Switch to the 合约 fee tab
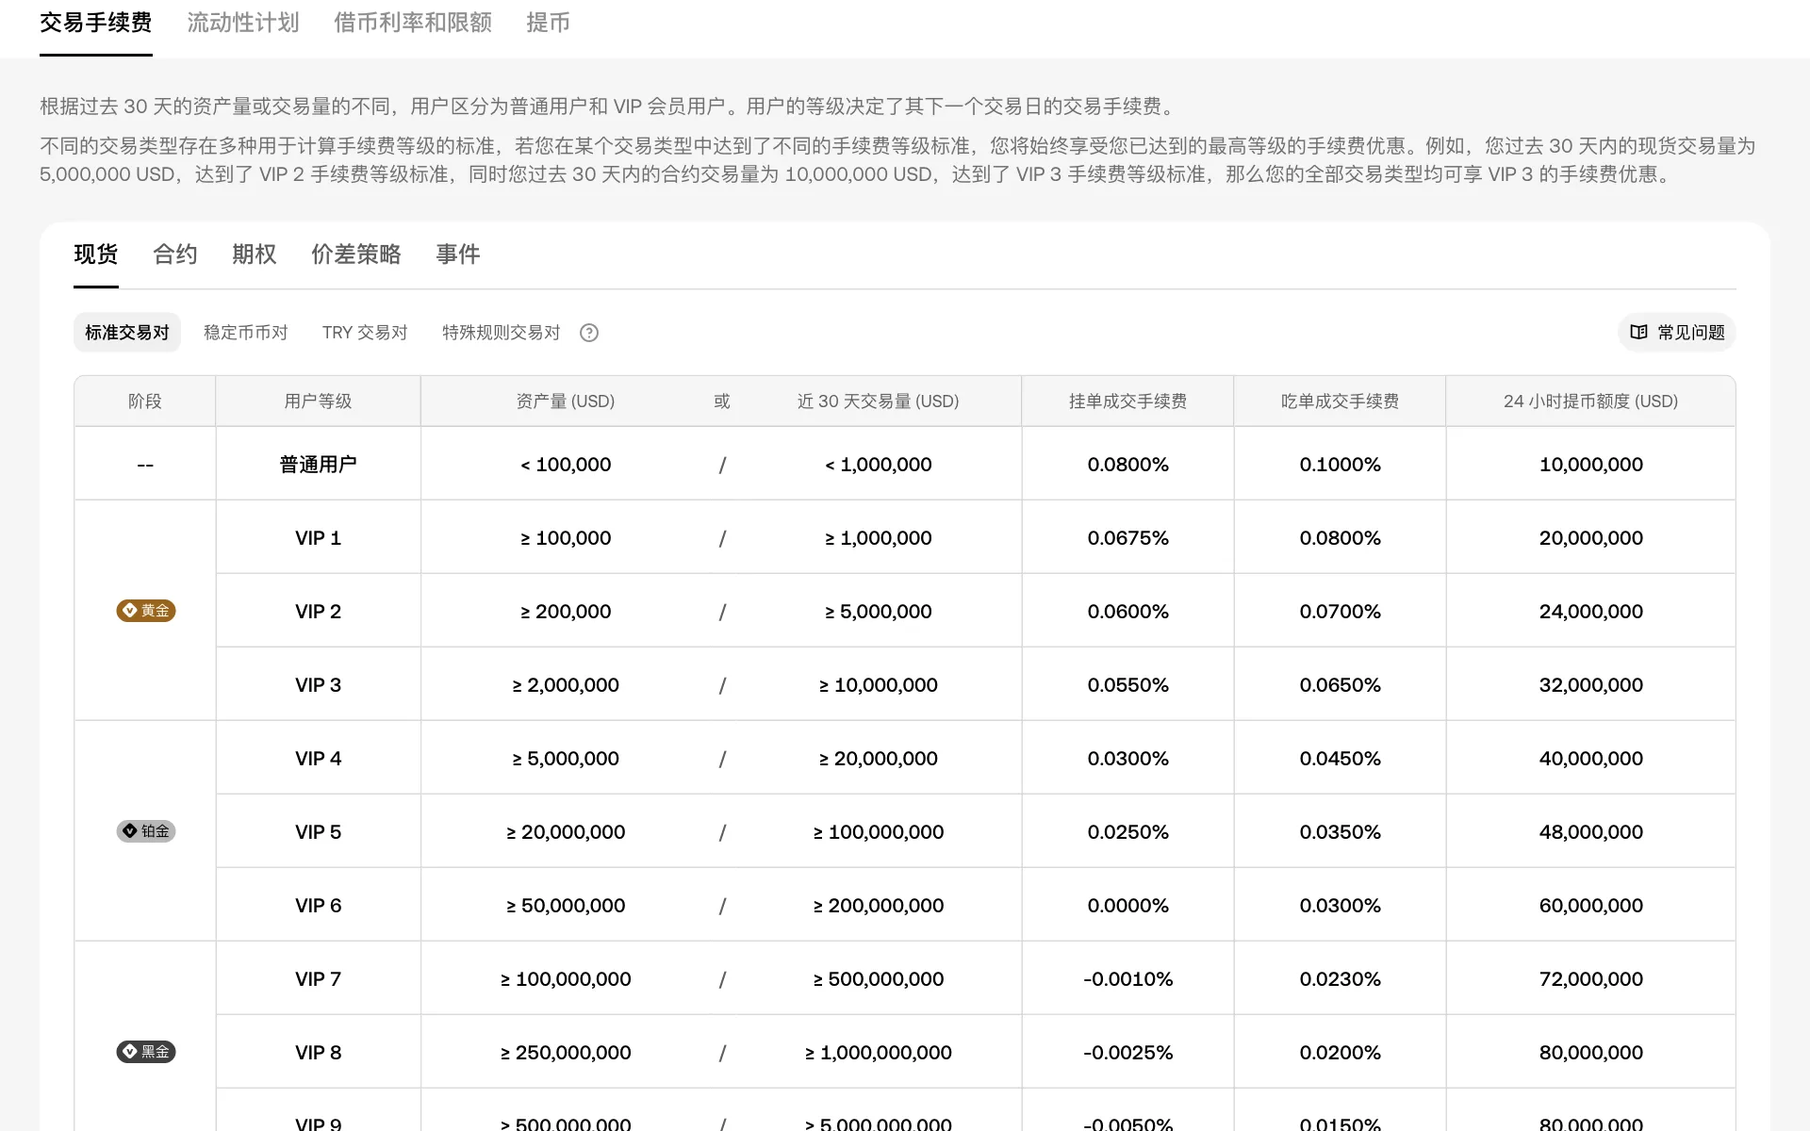Screen dimensions: 1810x1131 click(175, 254)
